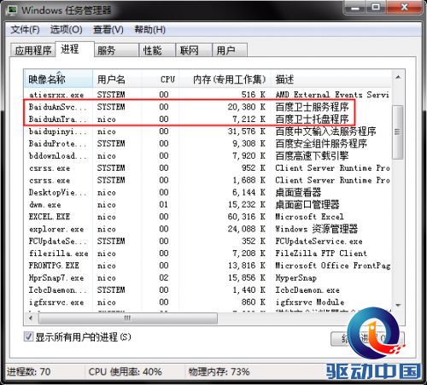
Task: Click the horizontal scrollbar thumb
Action: point(127,318)
